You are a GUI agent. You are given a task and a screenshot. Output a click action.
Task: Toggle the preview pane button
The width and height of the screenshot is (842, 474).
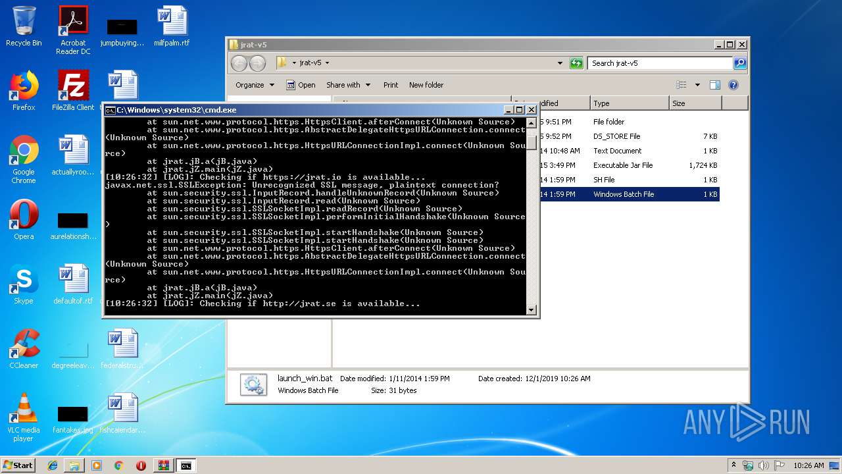click(715, 85)
